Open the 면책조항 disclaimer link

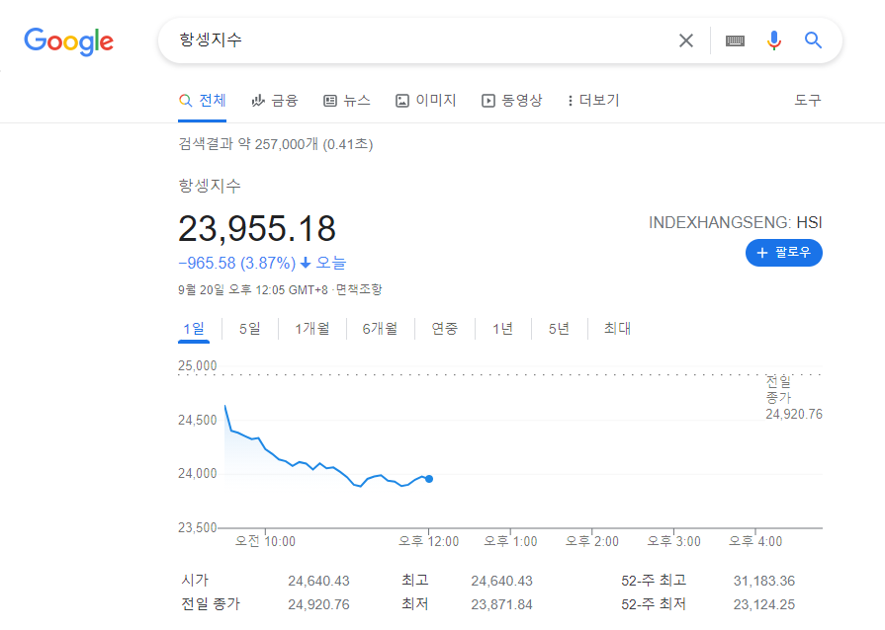(359, 289)
